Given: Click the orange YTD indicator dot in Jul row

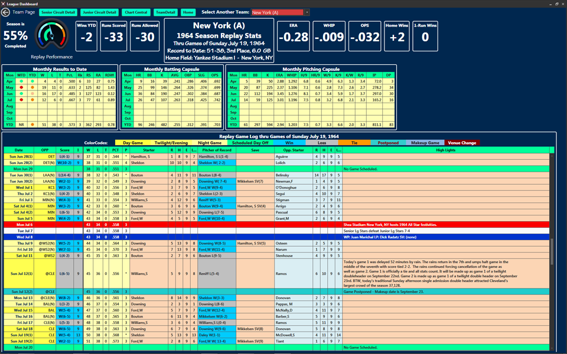Looking at the screenshot, I should 32,100.
